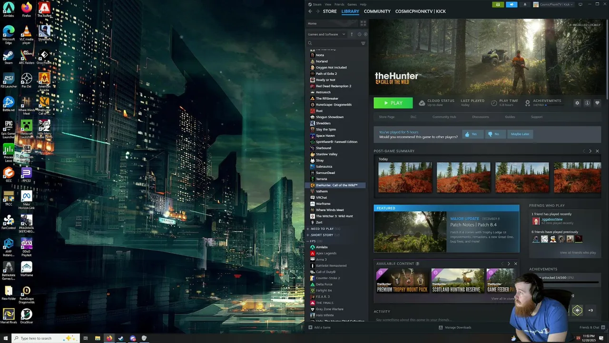Viewport: 609px width, 343px height.
Task: Open Steam Big Picture mode icon
Action: coord(580,4)
